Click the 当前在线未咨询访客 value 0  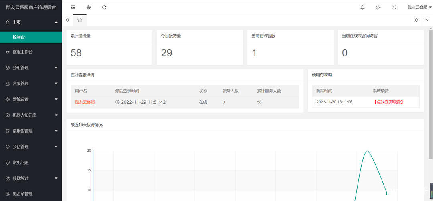point(345,53)
